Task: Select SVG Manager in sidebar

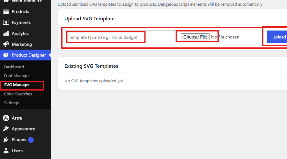Action: [17, 85]
